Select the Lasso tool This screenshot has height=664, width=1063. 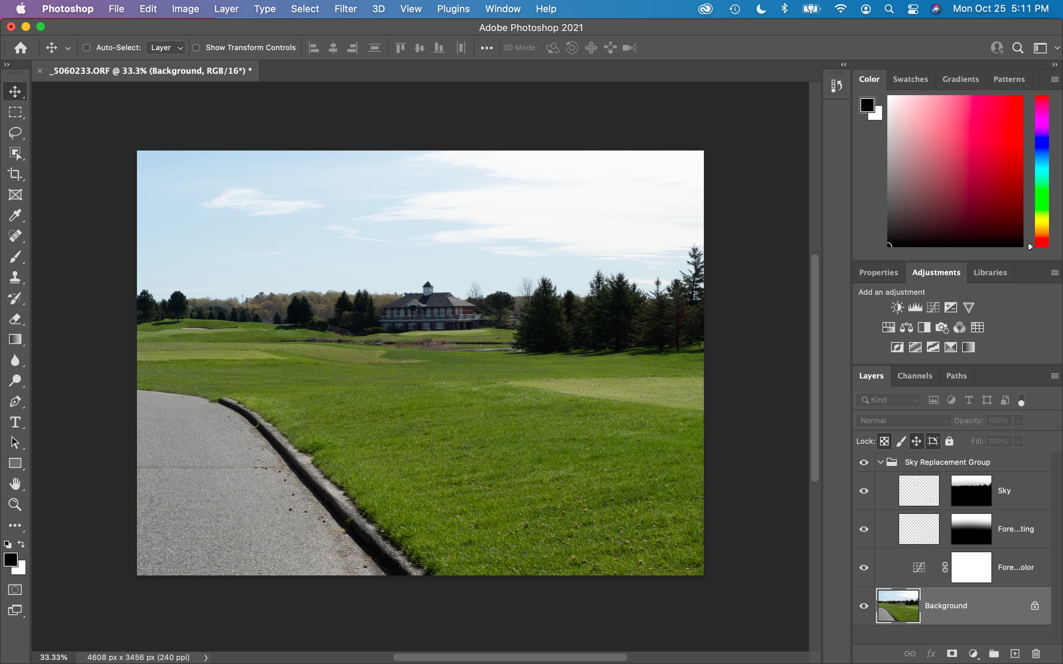(x=15, y=133)
